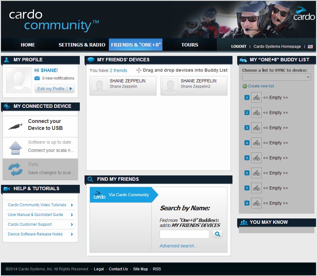The image size is (317, 276).
Task: Click chevron beside Cardo Customer Support
Action: [72, 224]
